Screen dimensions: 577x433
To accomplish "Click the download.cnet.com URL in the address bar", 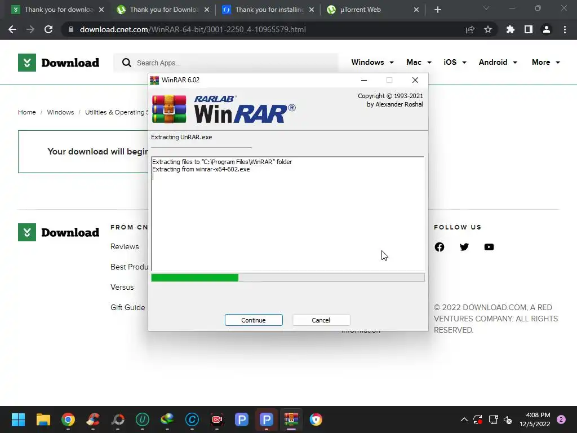I will click(x=193, y=29).
